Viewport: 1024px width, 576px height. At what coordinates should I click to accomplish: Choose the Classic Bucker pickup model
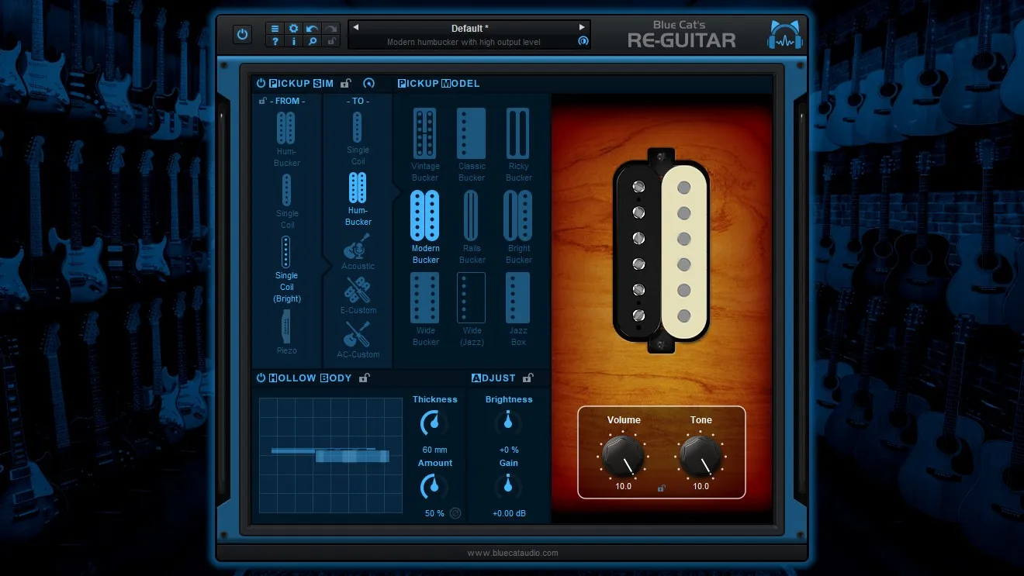[x=472, y=145]
